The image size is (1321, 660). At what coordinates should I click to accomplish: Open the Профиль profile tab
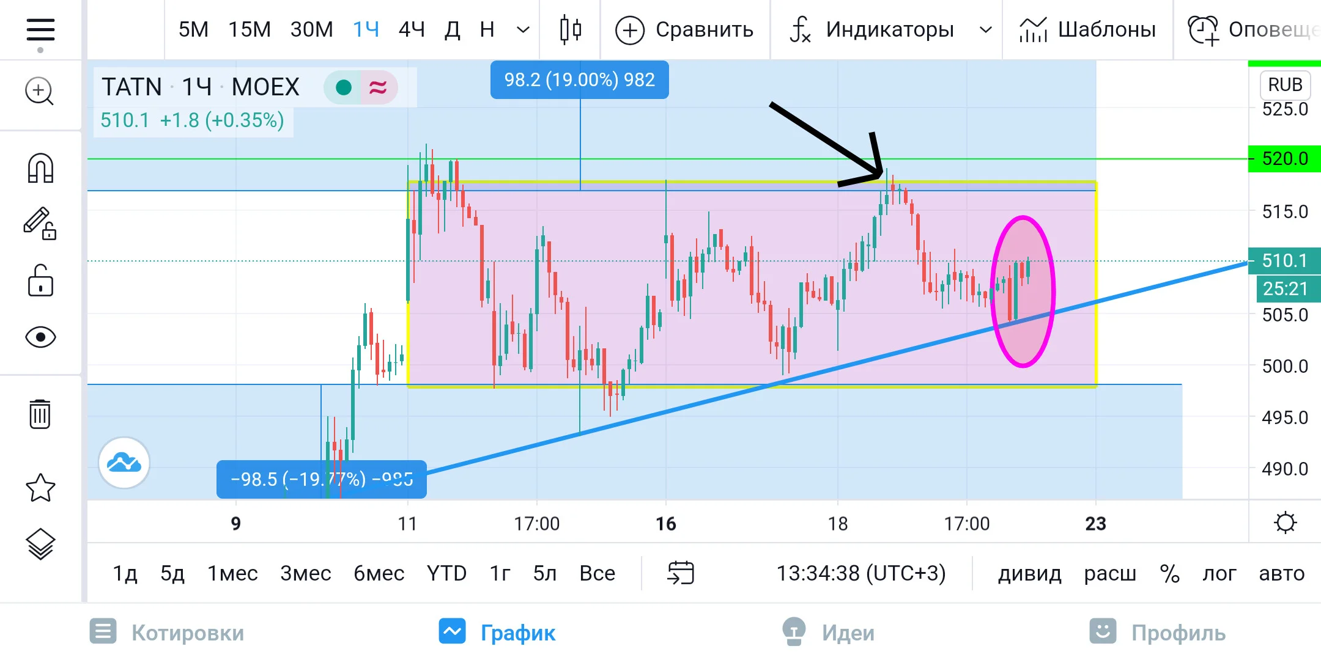click(1158, 632)
